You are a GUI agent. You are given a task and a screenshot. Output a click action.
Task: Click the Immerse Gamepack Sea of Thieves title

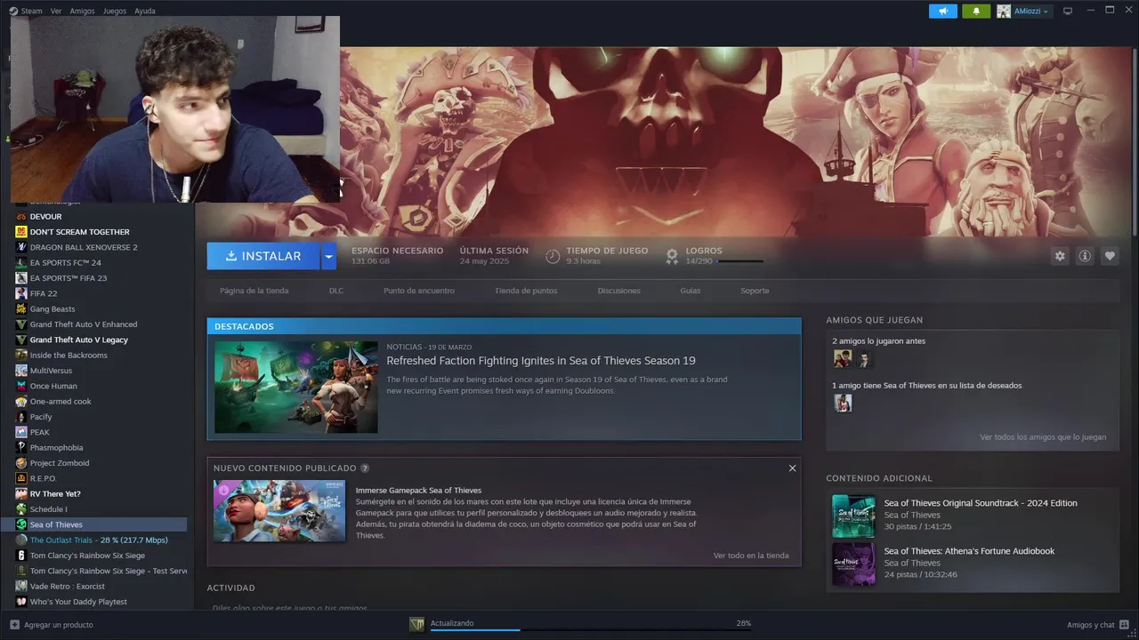418,491
